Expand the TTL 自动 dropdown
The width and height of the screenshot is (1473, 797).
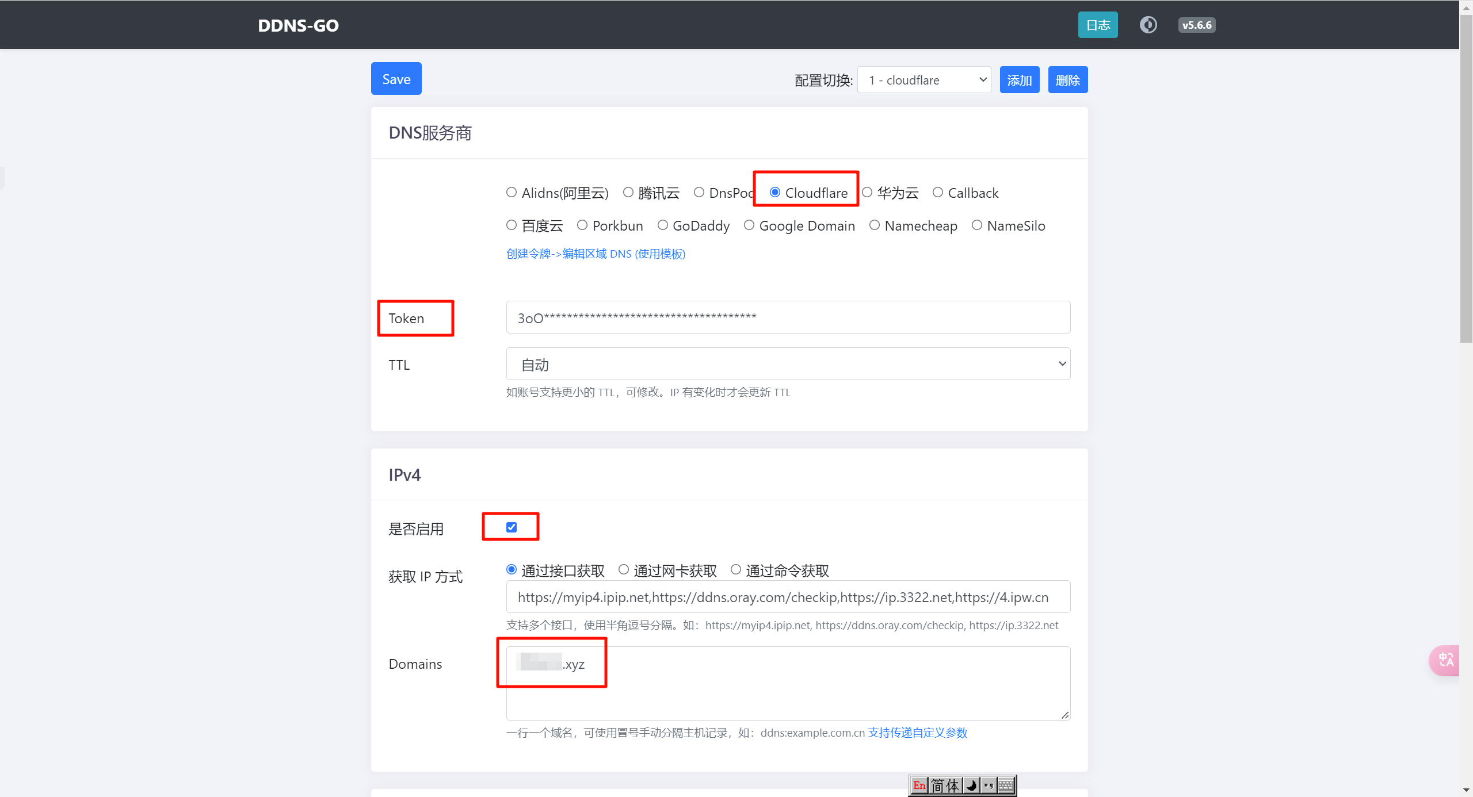pos(788,364)
